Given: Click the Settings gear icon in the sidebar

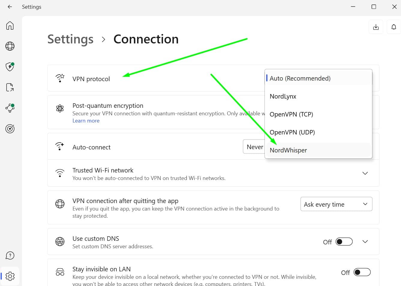Looking at the screenshot, I should (10, 276).
